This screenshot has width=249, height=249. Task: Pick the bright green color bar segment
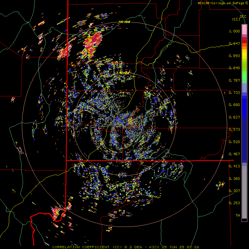244,76
